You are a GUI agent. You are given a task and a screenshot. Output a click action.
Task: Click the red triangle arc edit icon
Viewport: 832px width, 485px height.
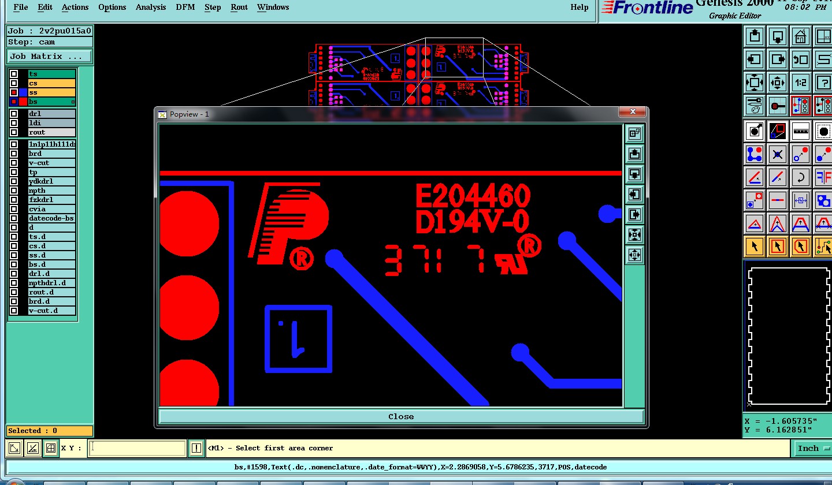(x=755, y=223)
